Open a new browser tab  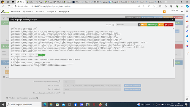(166, 2)
